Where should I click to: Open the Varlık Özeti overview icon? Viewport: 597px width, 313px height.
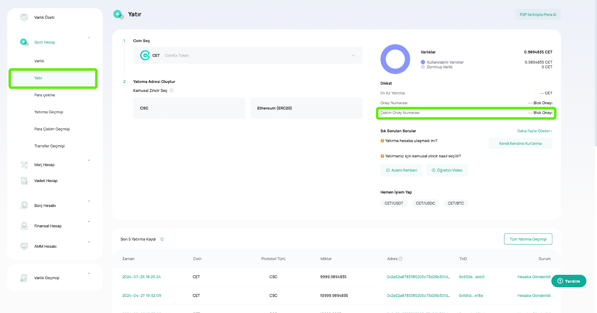(x=24, y=17)
